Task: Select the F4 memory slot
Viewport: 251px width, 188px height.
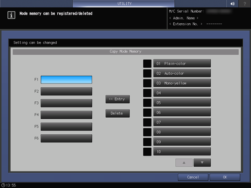Action: (67, 115)
